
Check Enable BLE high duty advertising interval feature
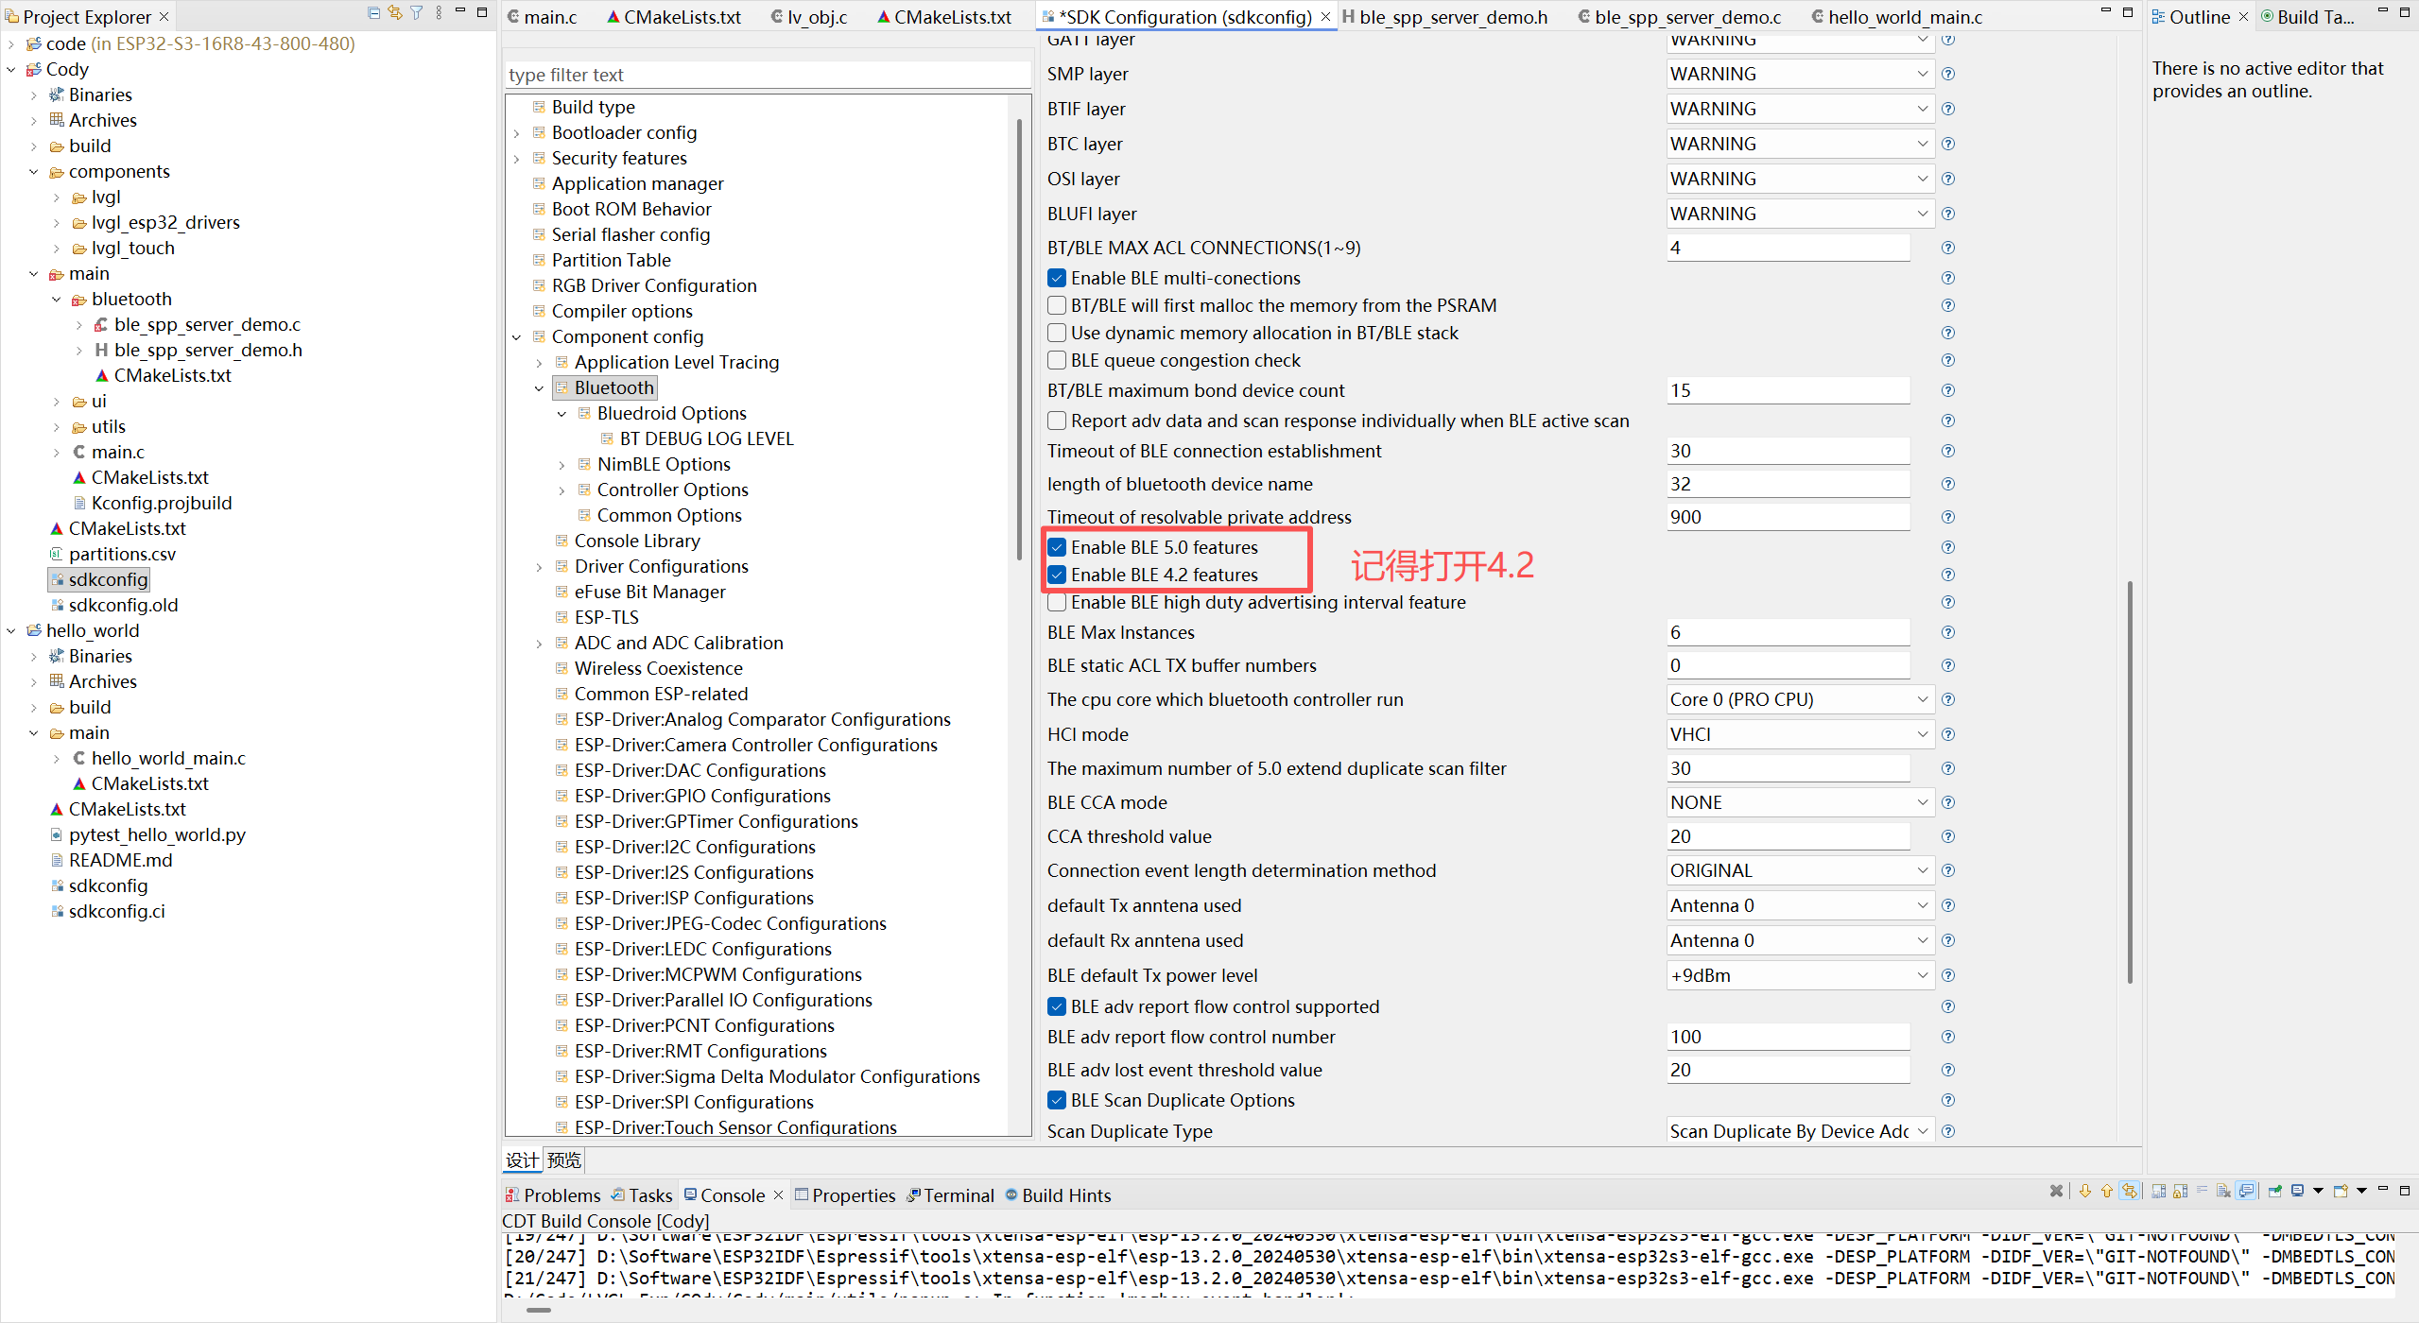[x=1057, y=602]
